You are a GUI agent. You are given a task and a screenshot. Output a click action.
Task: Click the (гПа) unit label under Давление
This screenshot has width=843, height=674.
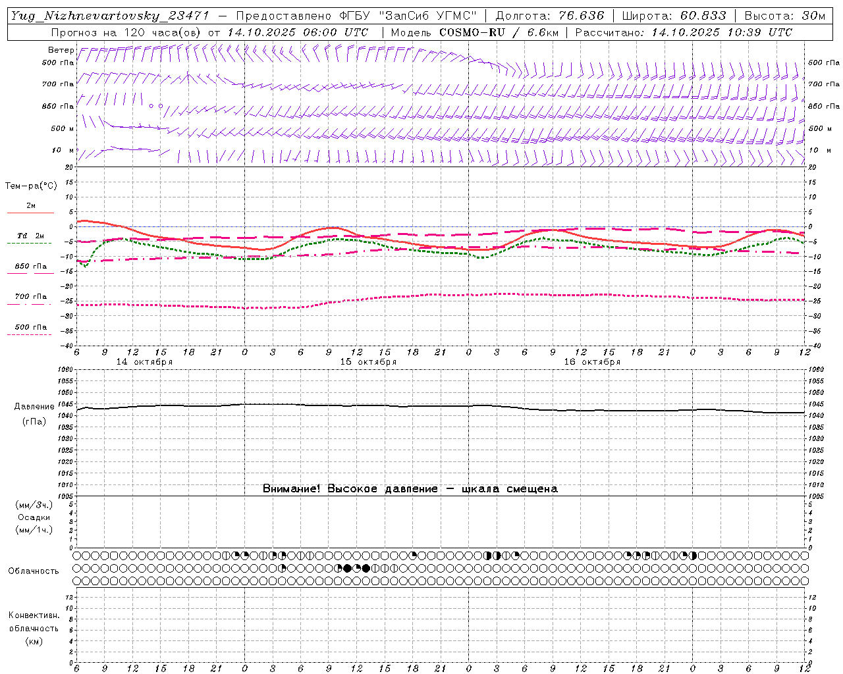(x=34, y=422)
